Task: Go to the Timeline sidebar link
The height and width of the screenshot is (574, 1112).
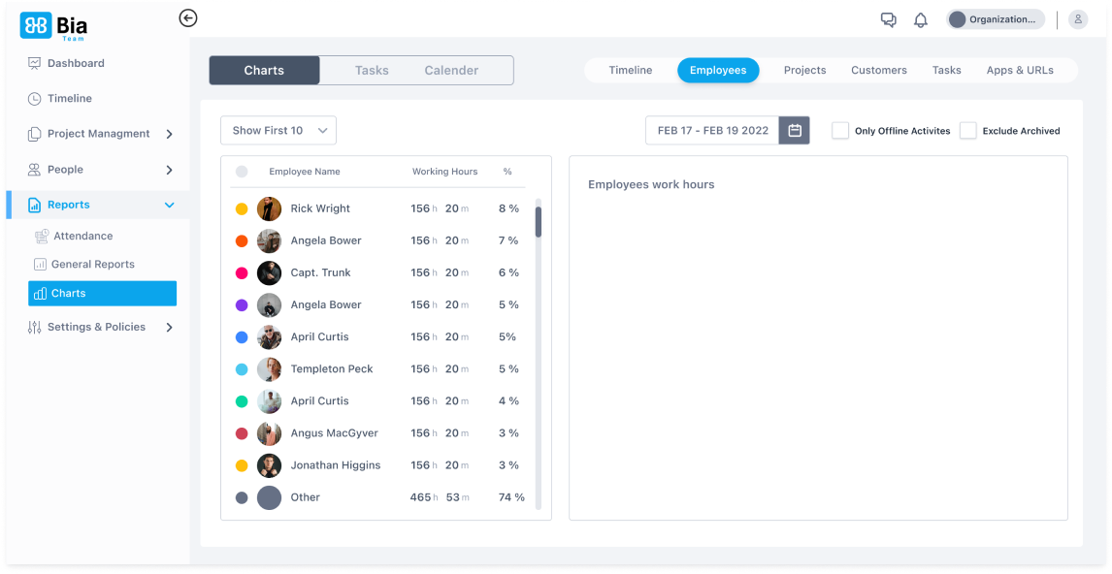Action: tap(69, 99)
